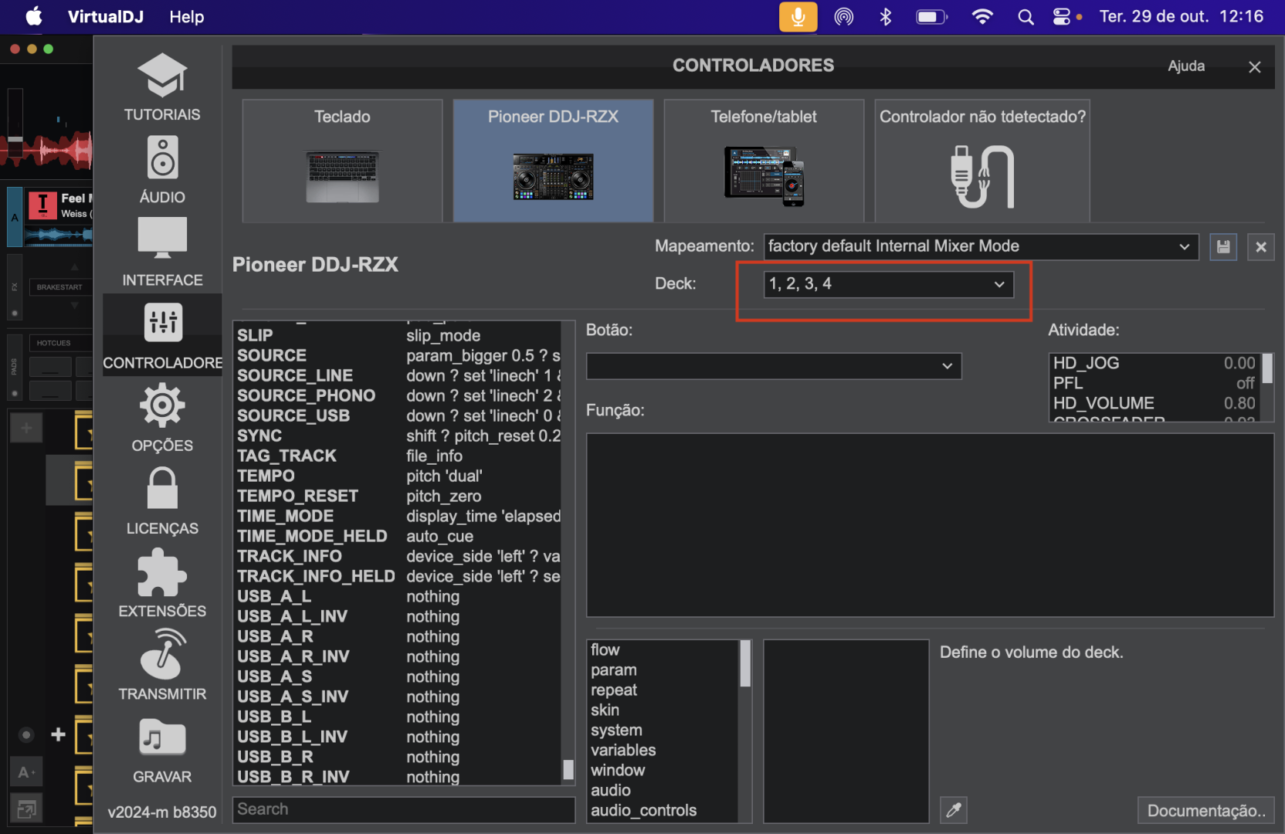This screenshot has height=834, width=1285.
Task: Open Controlador não detectado tab
Action: [982, 161]
